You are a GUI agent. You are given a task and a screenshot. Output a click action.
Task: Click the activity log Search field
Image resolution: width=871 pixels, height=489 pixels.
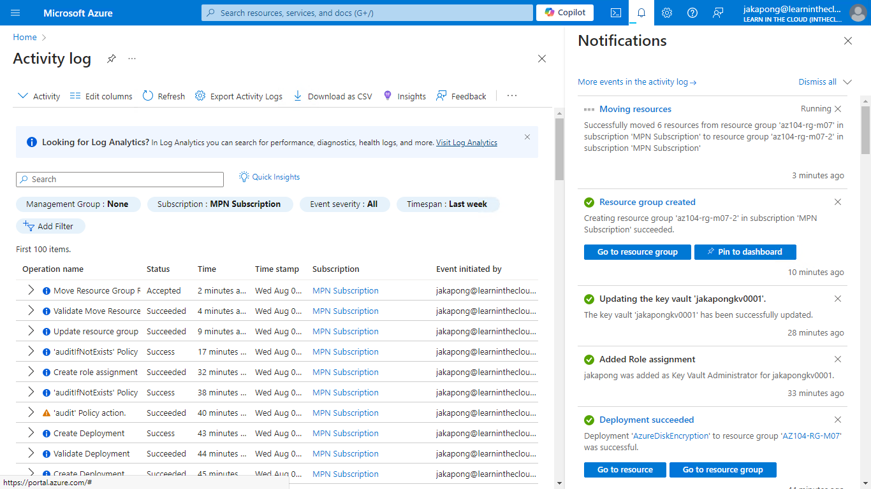120,180
